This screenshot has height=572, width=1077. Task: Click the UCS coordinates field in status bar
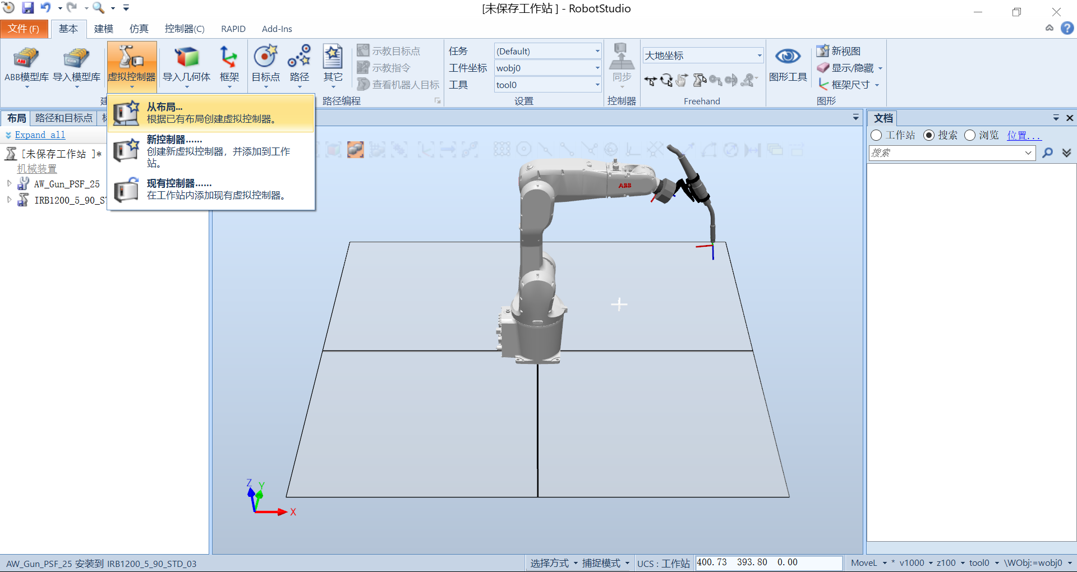pos(769,562)
